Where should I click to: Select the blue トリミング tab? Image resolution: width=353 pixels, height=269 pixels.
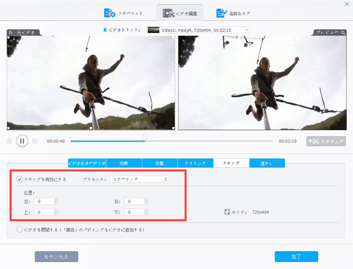click(196, 163)
